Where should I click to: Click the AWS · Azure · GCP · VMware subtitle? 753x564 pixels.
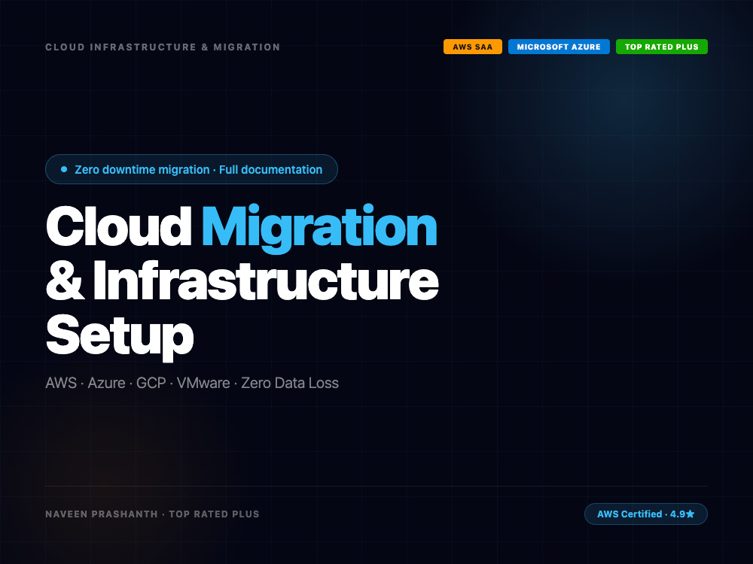coord(191,383)
